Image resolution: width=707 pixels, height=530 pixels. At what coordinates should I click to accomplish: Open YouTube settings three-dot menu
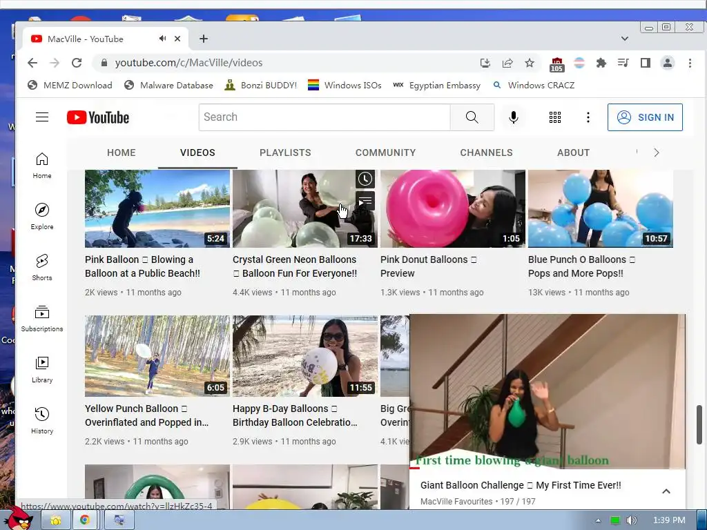[588, 117]
